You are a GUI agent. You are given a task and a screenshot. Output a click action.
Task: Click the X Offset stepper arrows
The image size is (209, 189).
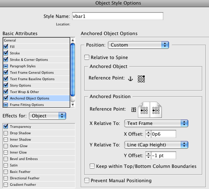[x=148, y=134]
